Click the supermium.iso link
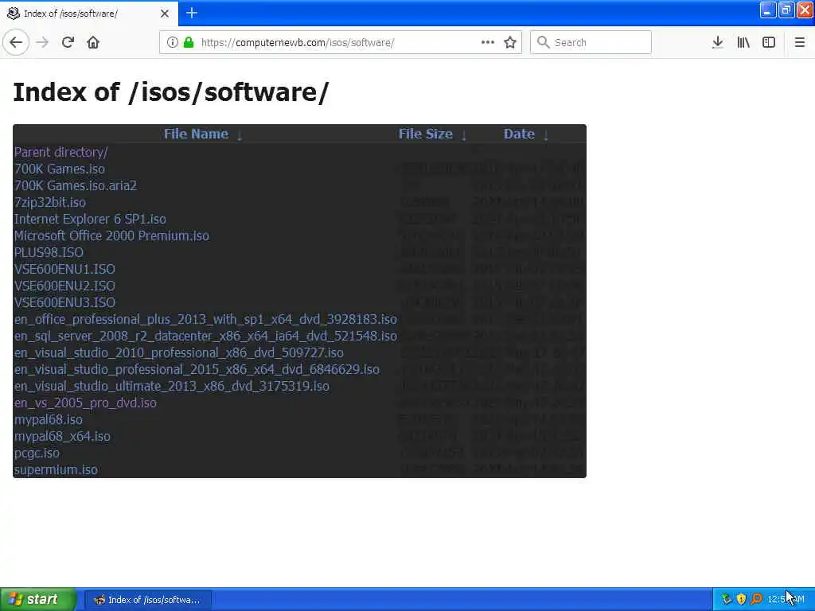 (x=56, y=469)
